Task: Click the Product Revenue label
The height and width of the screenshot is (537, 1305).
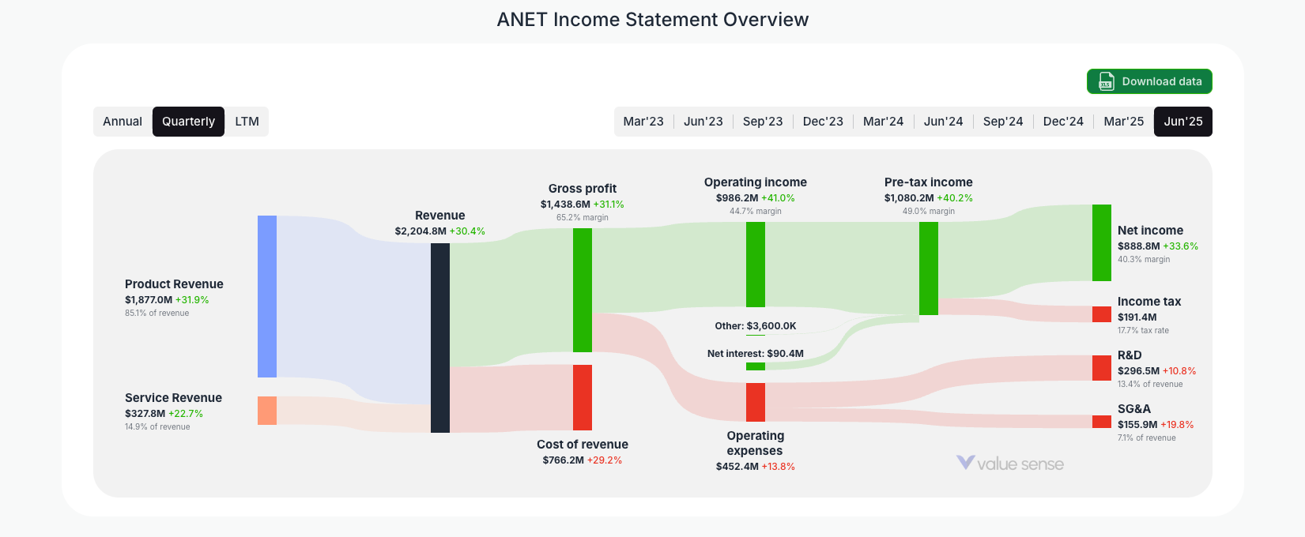Action: click(174, 284)
